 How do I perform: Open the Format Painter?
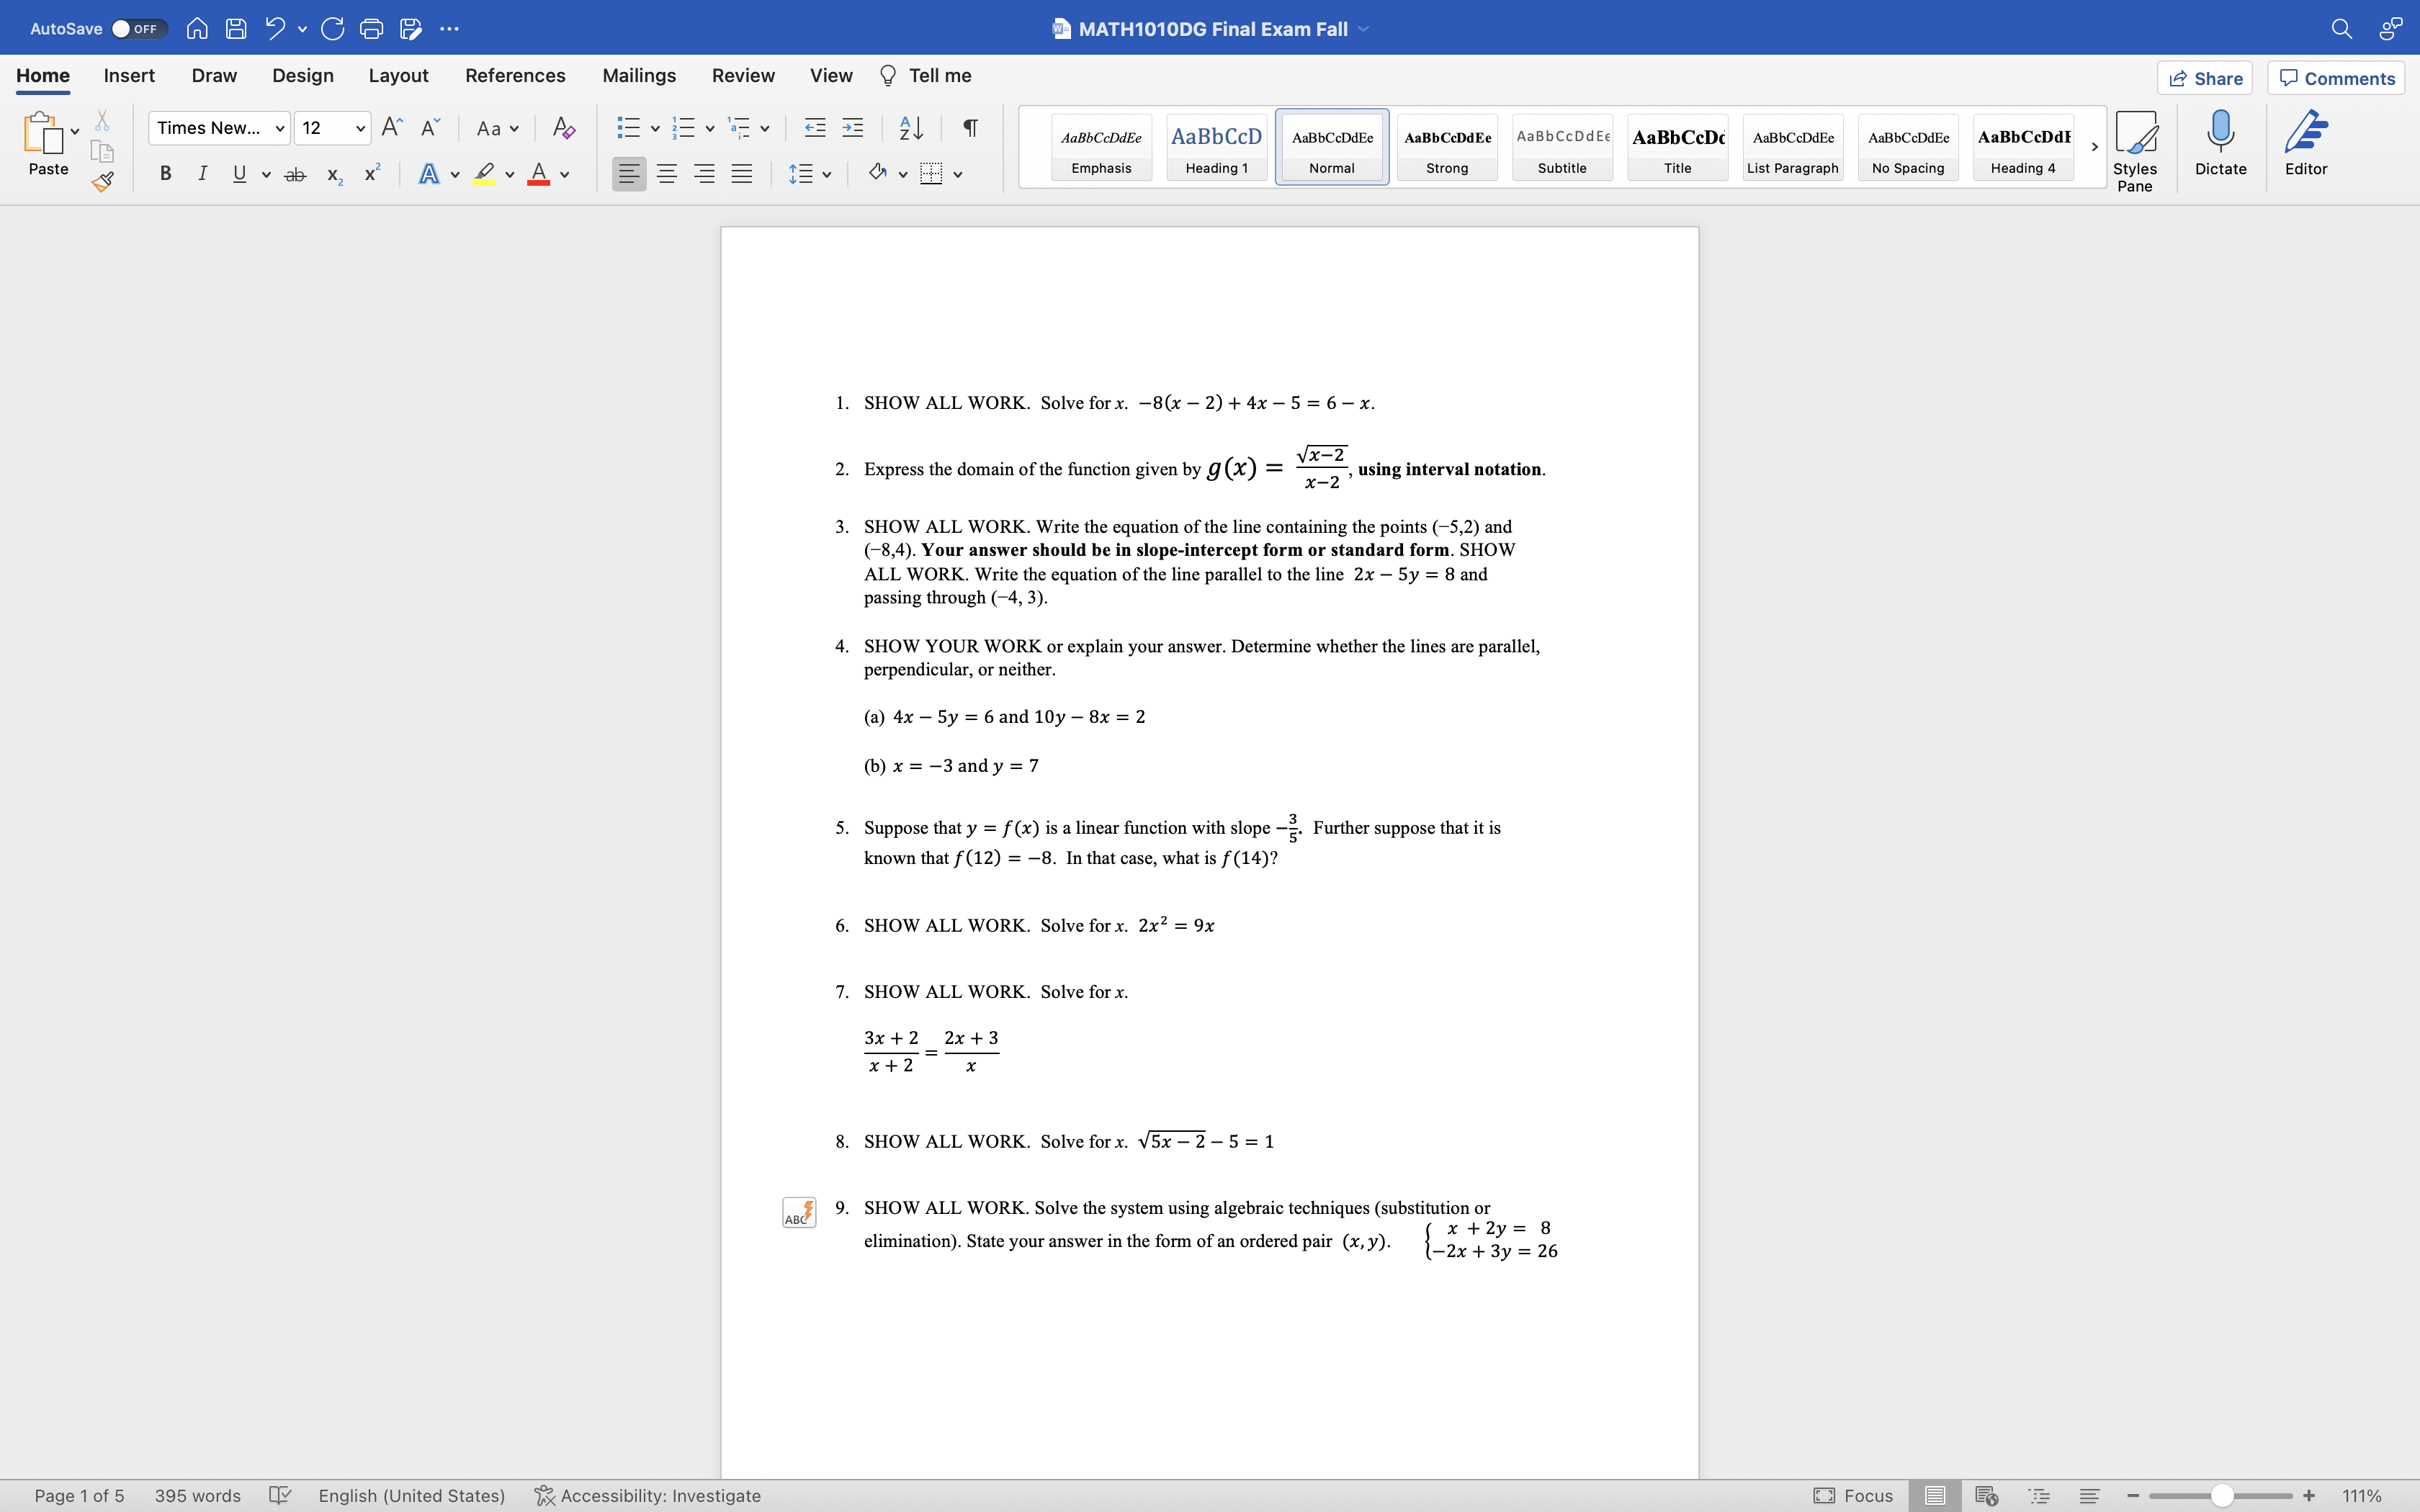[x=102, y=182]
